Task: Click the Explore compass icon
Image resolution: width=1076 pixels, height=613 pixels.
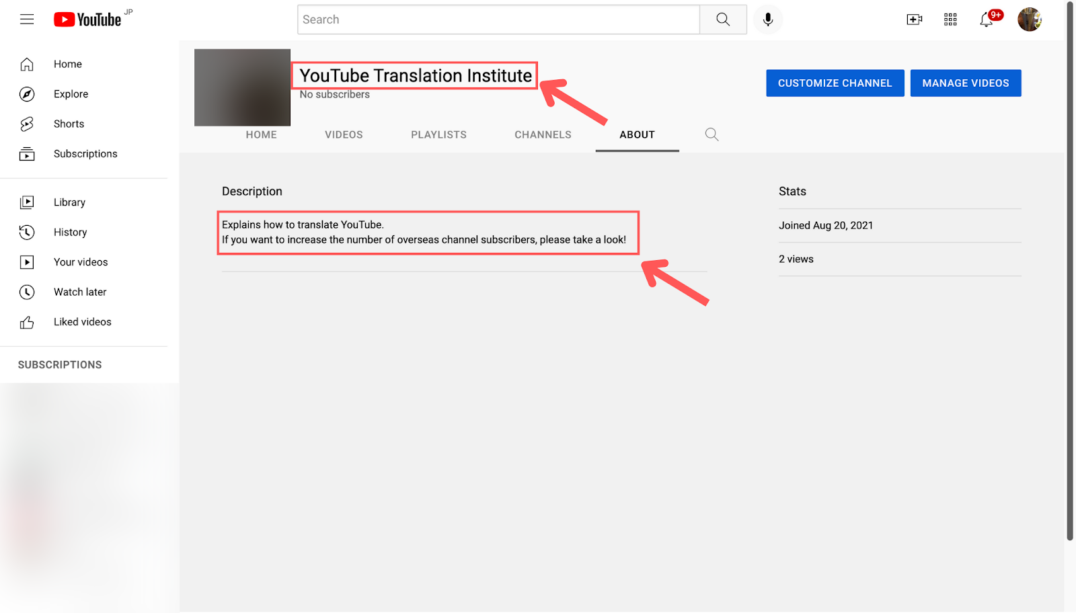Action: point(27,94)
